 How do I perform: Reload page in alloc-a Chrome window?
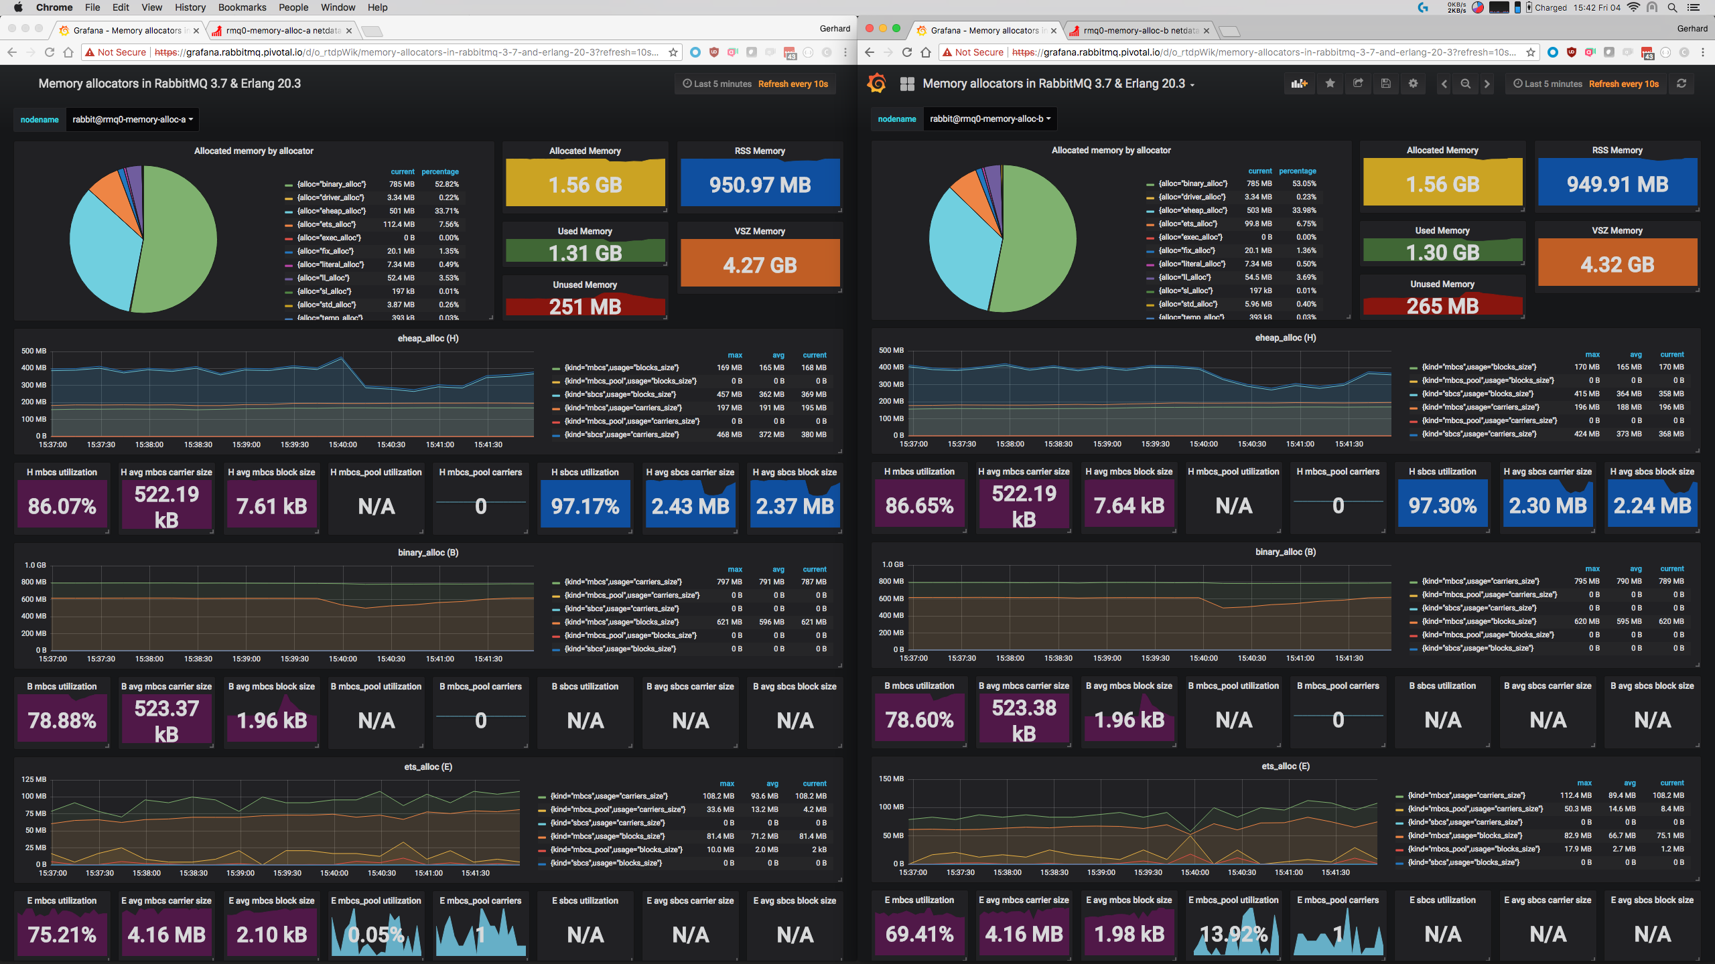50,52
